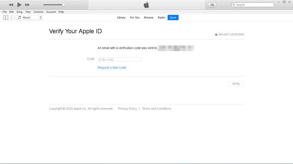
Task: Switch to the Library tab
Action: point(121,17)
